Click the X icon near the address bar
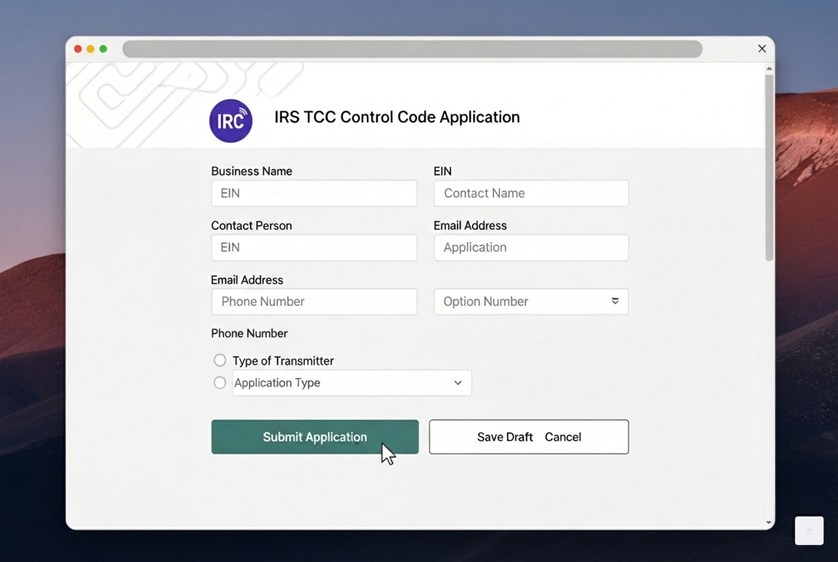838x562 pixels. click(x=762, y=48)
